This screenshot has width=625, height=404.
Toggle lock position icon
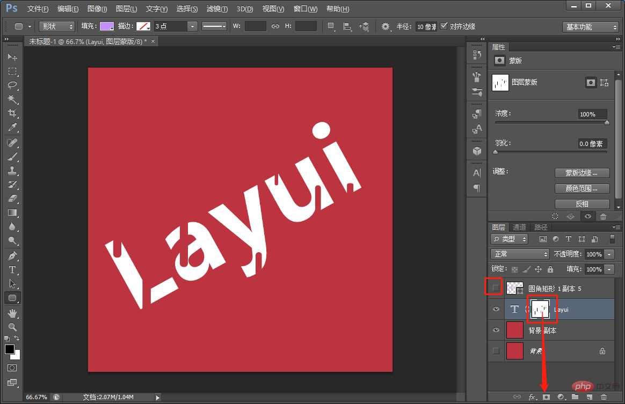point(539,269)
